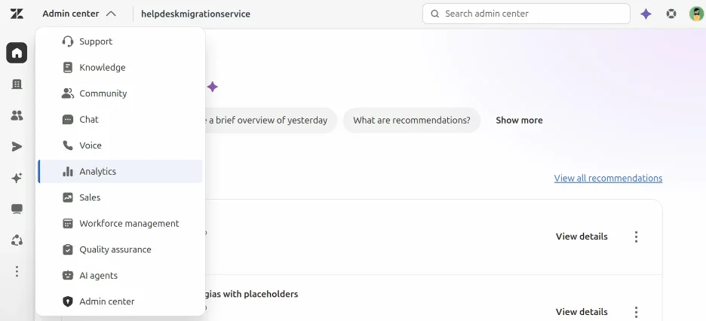Screen dimensions: 706x321
Task: Open the AI copilot sparkle icon in header
Action: point(646,14)
